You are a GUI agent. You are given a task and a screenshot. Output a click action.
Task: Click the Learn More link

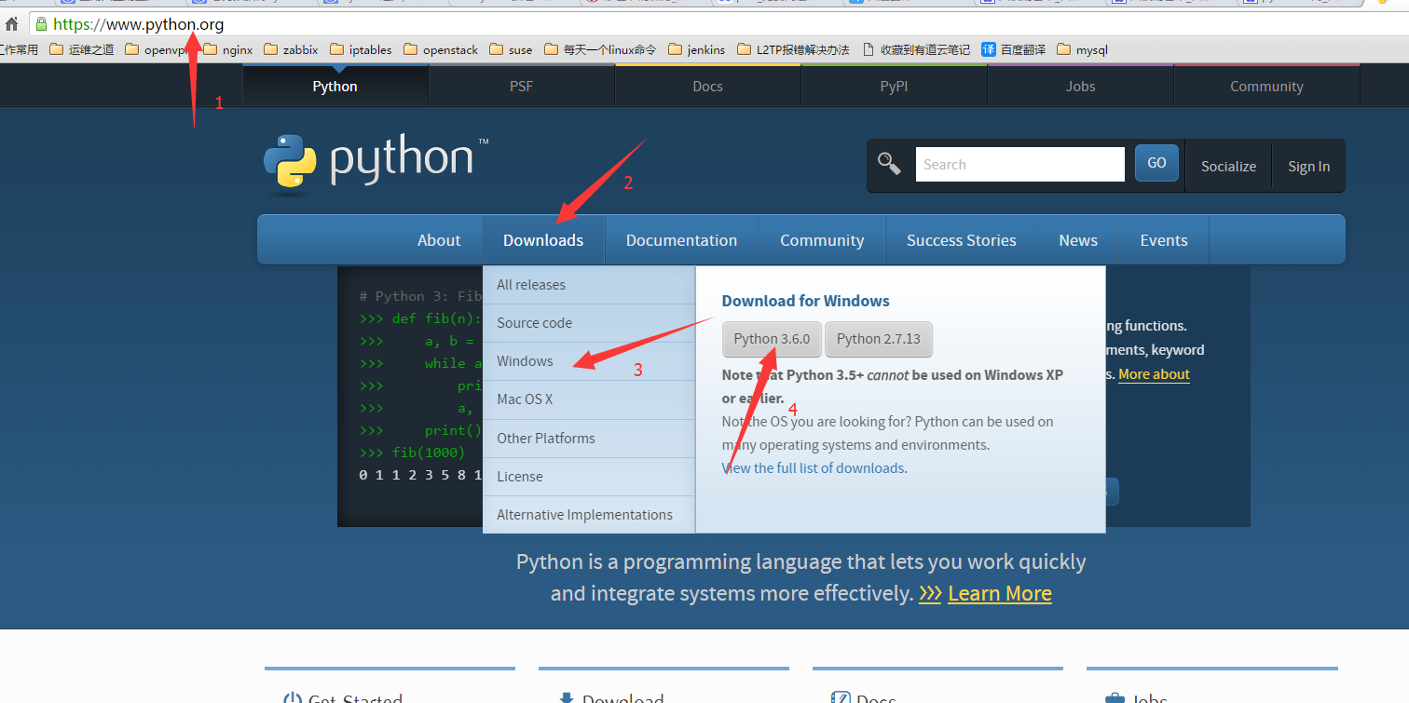pyautogui.click(x=999, y=593)
